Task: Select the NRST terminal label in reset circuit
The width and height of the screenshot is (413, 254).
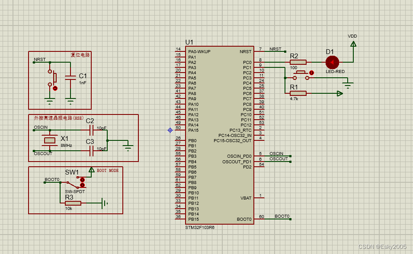Action: [x=40, y=60]
